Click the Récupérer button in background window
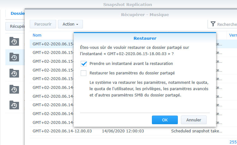Screen dimensions: 237x145 click(x=15, y=26)
